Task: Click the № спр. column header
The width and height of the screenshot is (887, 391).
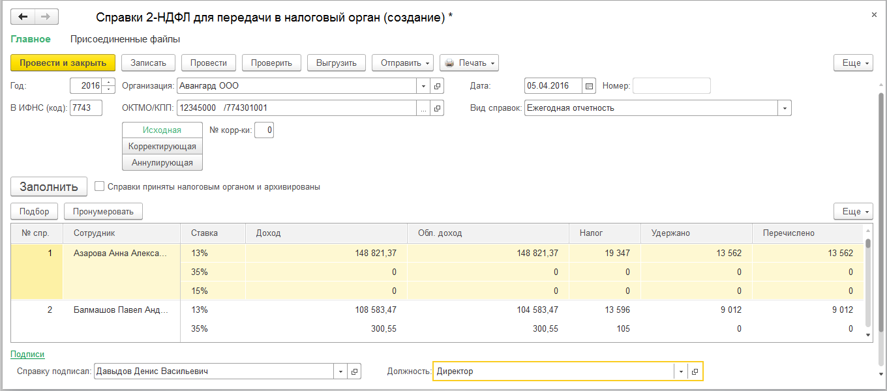Action: click(x=37, y=233)
